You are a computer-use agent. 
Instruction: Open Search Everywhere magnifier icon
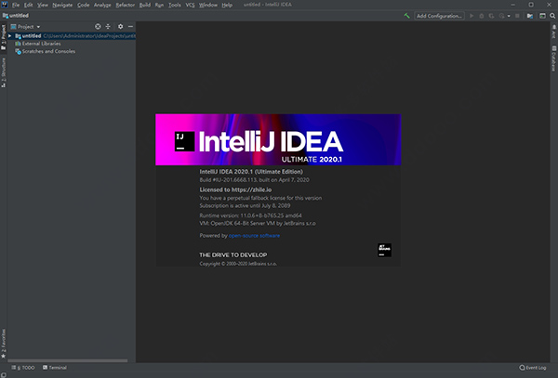point(552,16)
